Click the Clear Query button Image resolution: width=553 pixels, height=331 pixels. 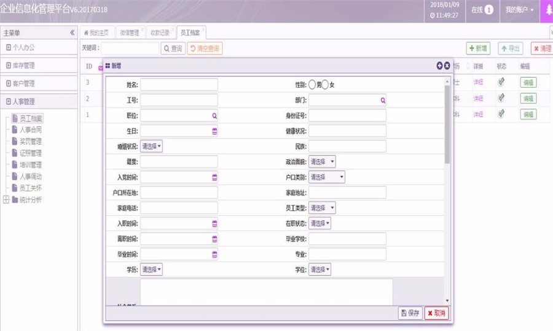click(205, 48)
